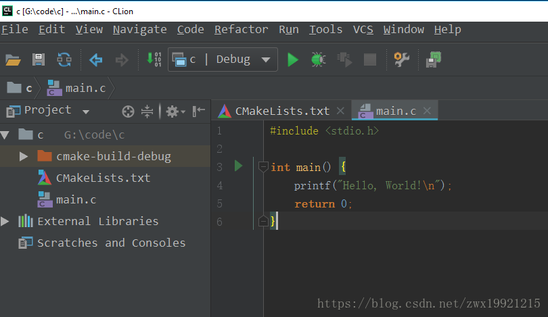This screenshot has height=317, width=548.
Task: Collapse all with the Project panel icon
Action: pyautogui.click(x=147, y=112)
